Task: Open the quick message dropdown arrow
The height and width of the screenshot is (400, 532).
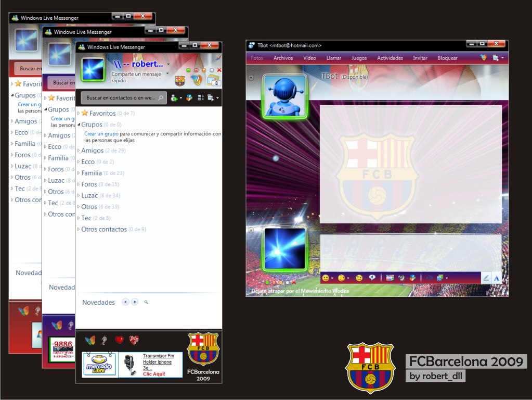Action: pyautogui.click(x=167, y=73)
